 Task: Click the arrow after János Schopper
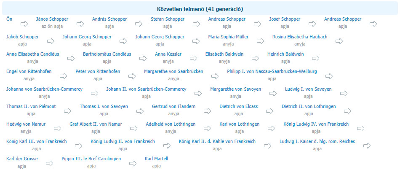(80, 24)
